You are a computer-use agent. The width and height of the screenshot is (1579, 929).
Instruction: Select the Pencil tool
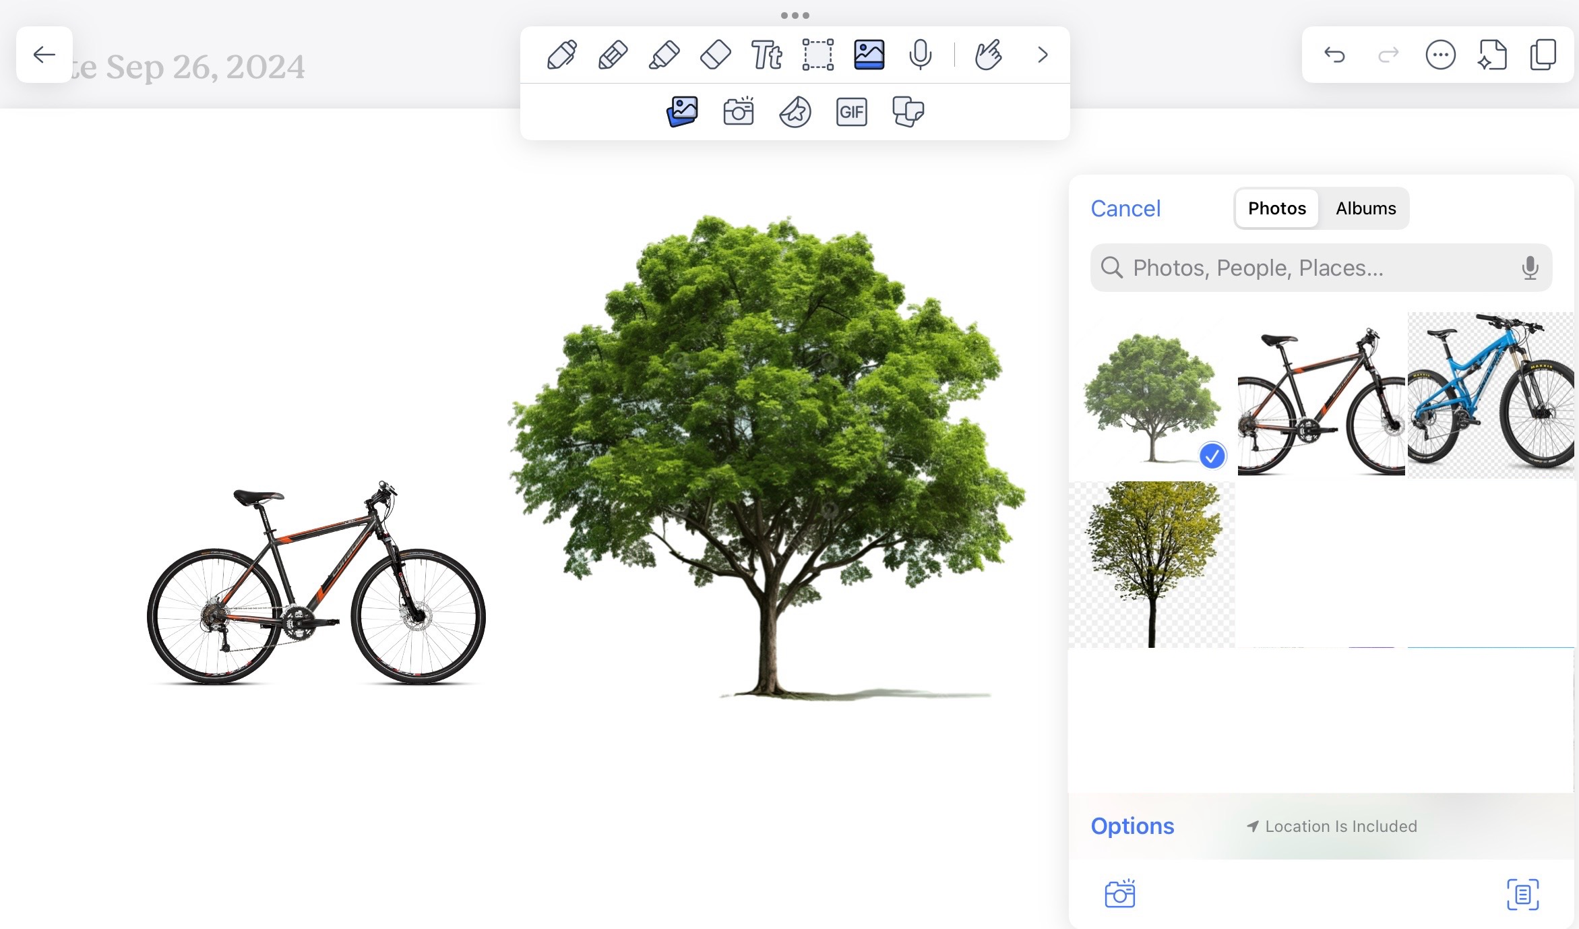[x=613, y=55]
